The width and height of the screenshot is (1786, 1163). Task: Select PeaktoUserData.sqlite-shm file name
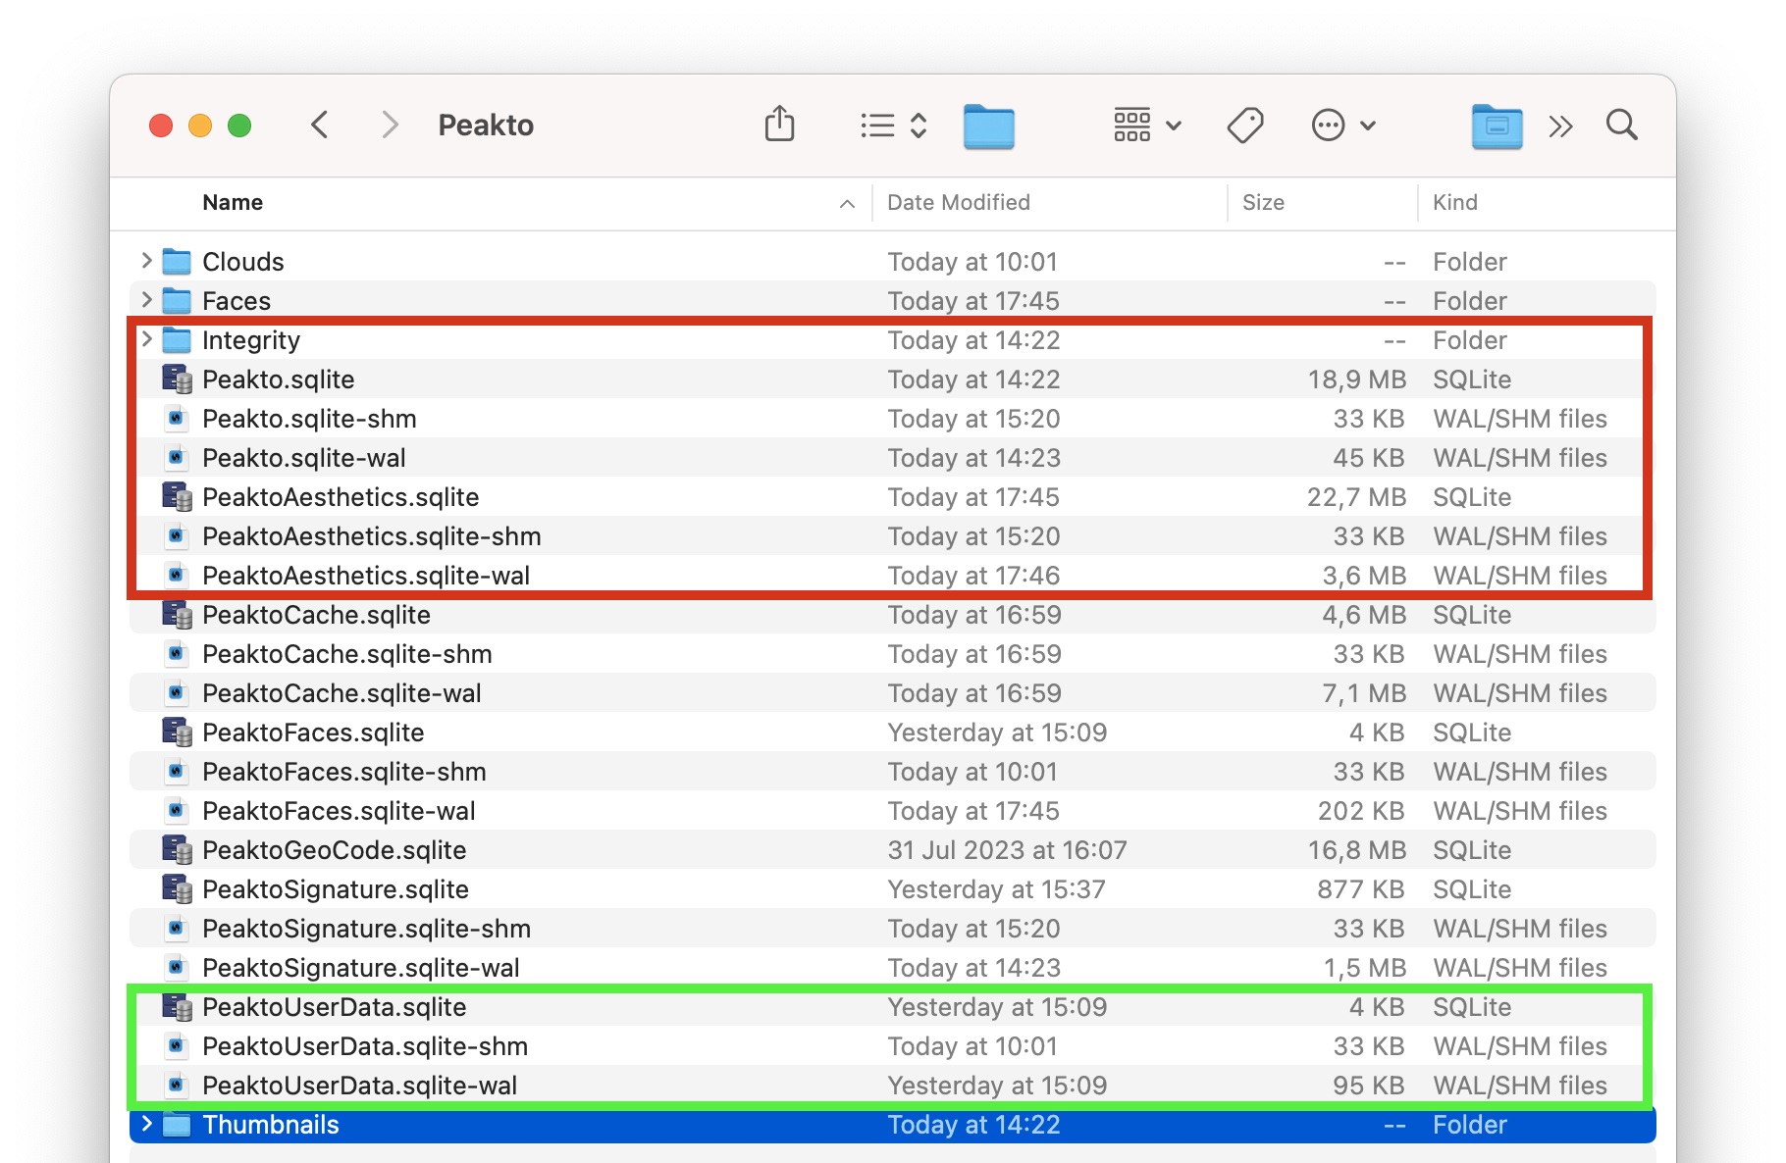[365, 1046]
